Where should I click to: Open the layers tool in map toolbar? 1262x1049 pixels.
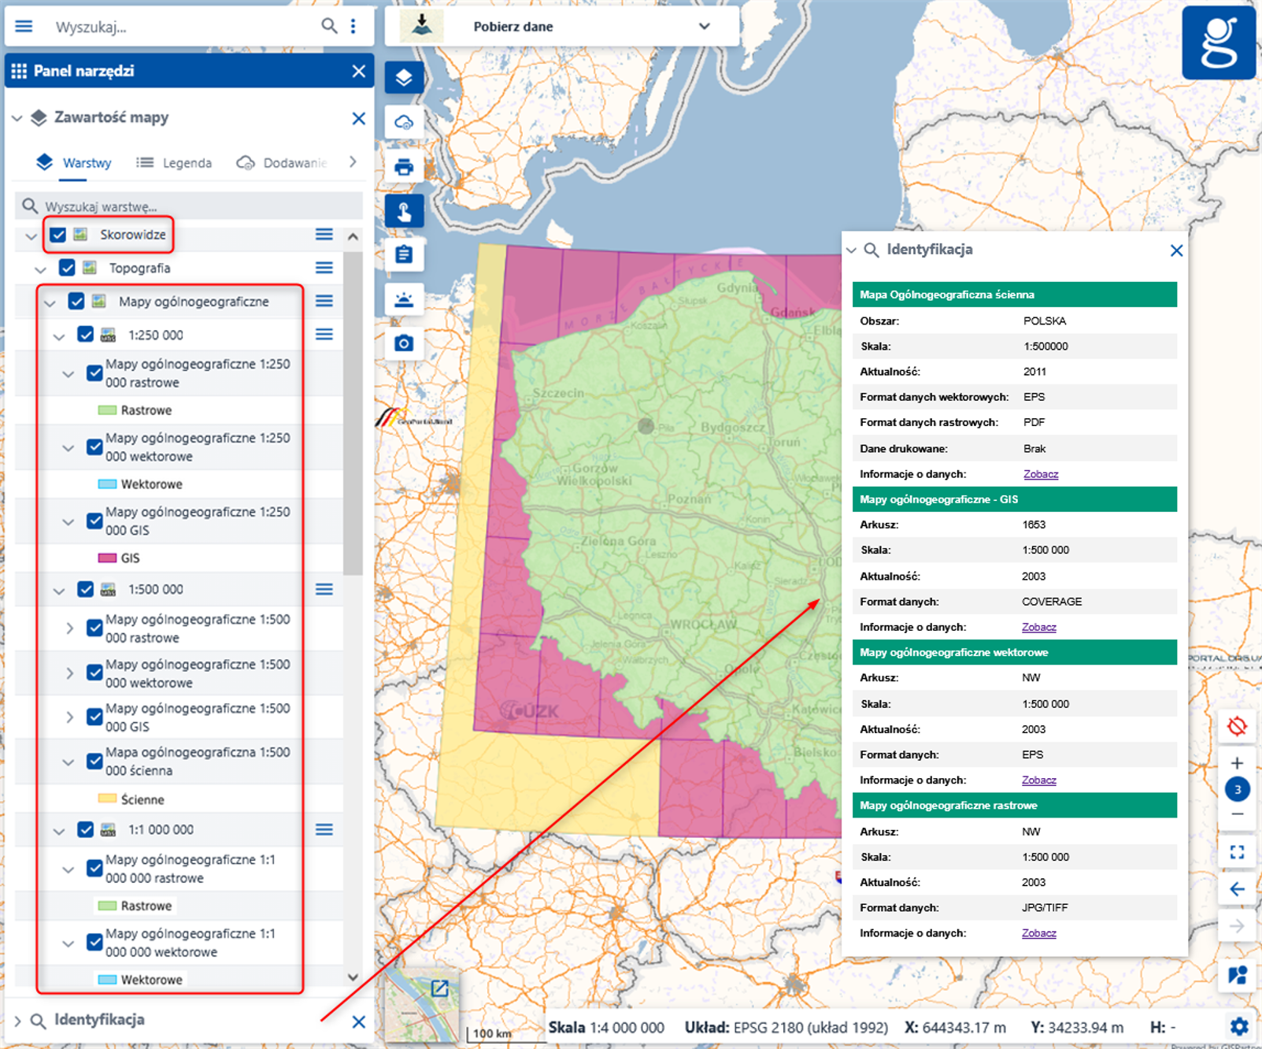tap(404, 78)
